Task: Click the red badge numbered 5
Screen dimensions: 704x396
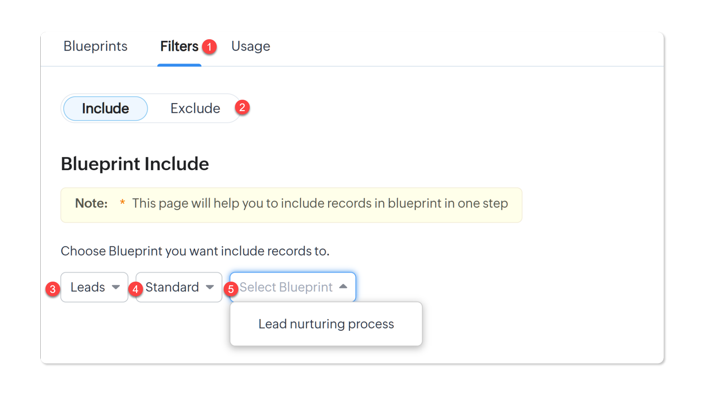Action: tap(231, 289)
